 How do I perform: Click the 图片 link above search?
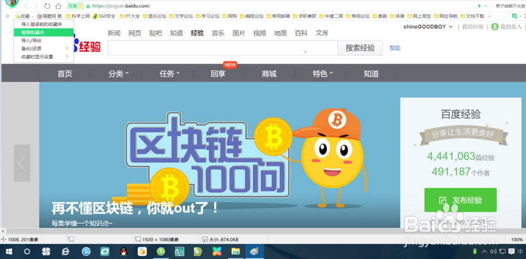click(239, 33)
